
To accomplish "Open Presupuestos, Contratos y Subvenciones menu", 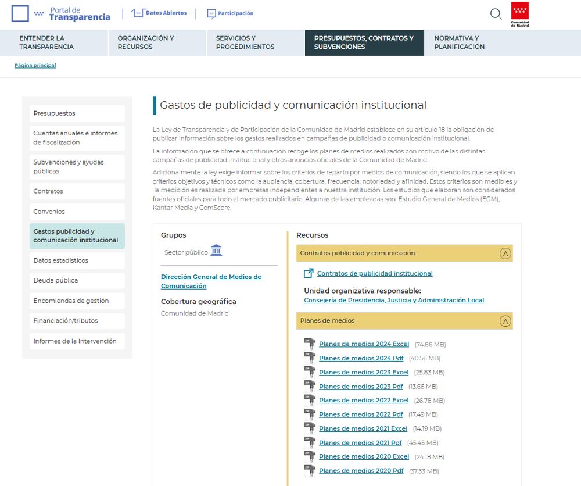I will pyautogui.click(x=364, y=42).
